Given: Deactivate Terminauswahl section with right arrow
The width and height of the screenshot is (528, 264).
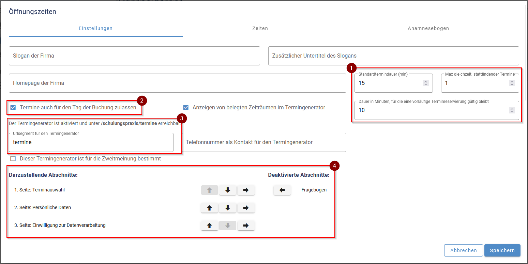Looking at the screenshot, I should tap(246, 190).
